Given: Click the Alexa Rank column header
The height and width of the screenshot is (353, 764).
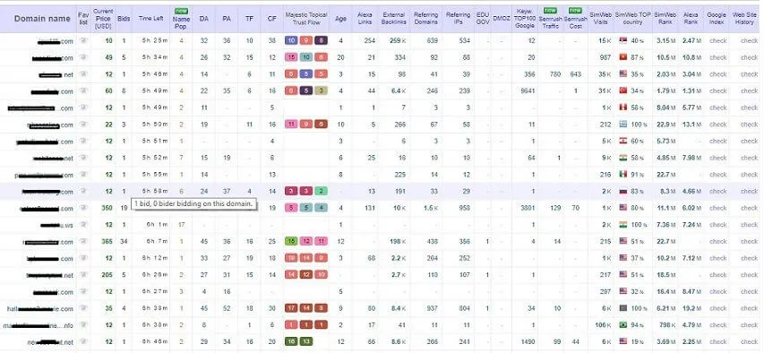Looking at the screenshot, I should pyautogui.click(x=691, y=19).
